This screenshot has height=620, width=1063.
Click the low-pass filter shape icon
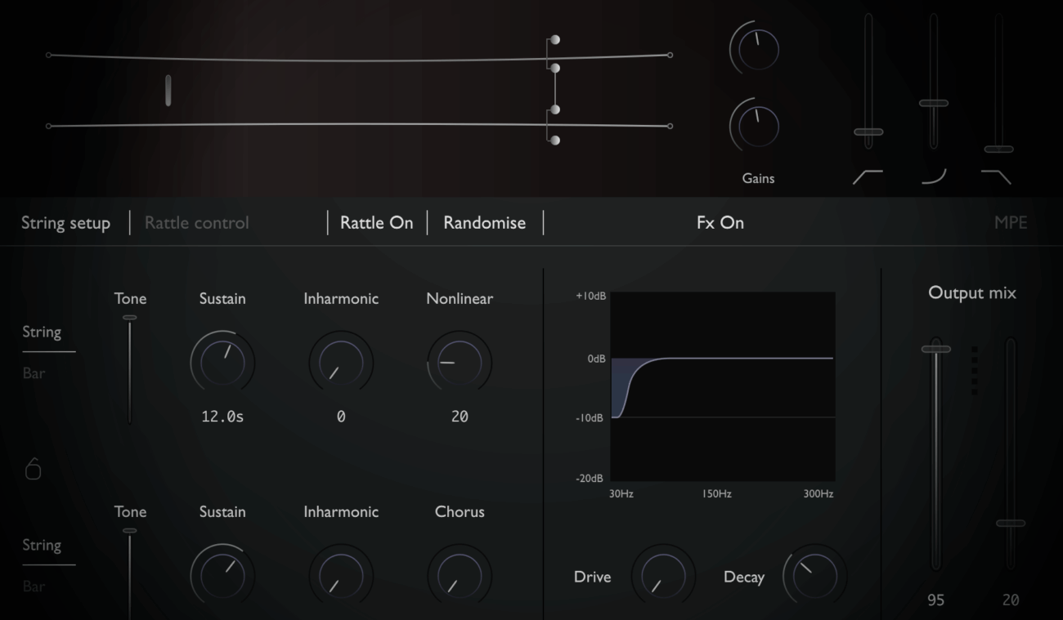pos(997,176)
